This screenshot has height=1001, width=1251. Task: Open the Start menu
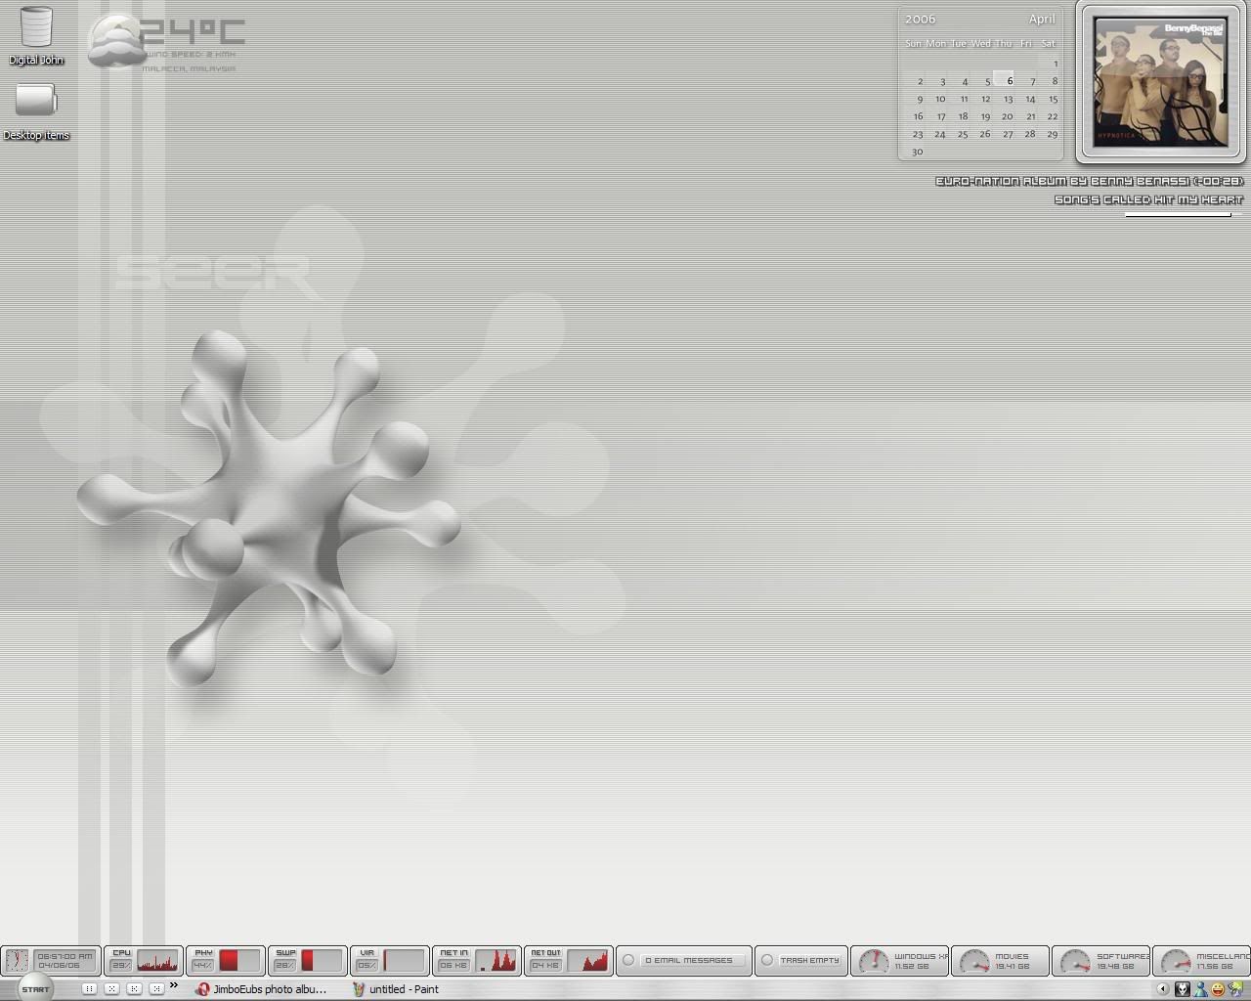[x=35, y=988]
